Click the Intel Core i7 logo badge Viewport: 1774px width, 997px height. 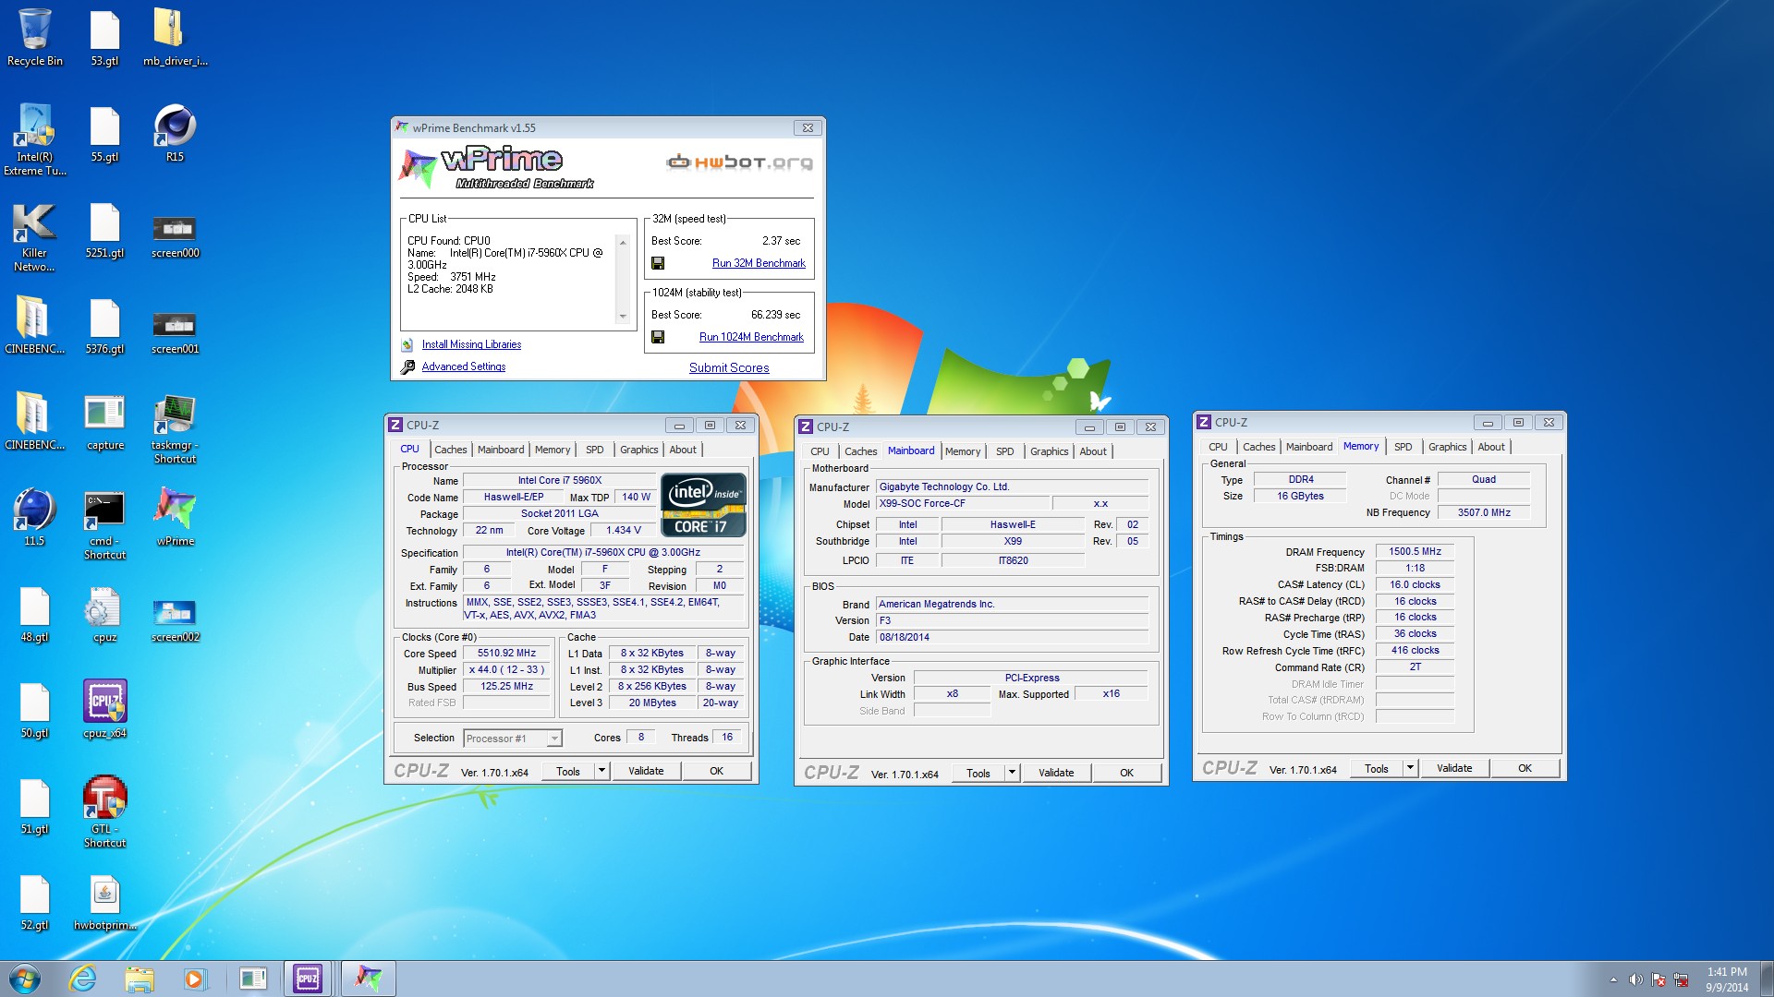[703, 505]
